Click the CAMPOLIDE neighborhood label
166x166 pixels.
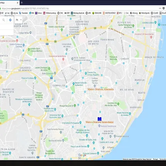click(x=59, y=86)
